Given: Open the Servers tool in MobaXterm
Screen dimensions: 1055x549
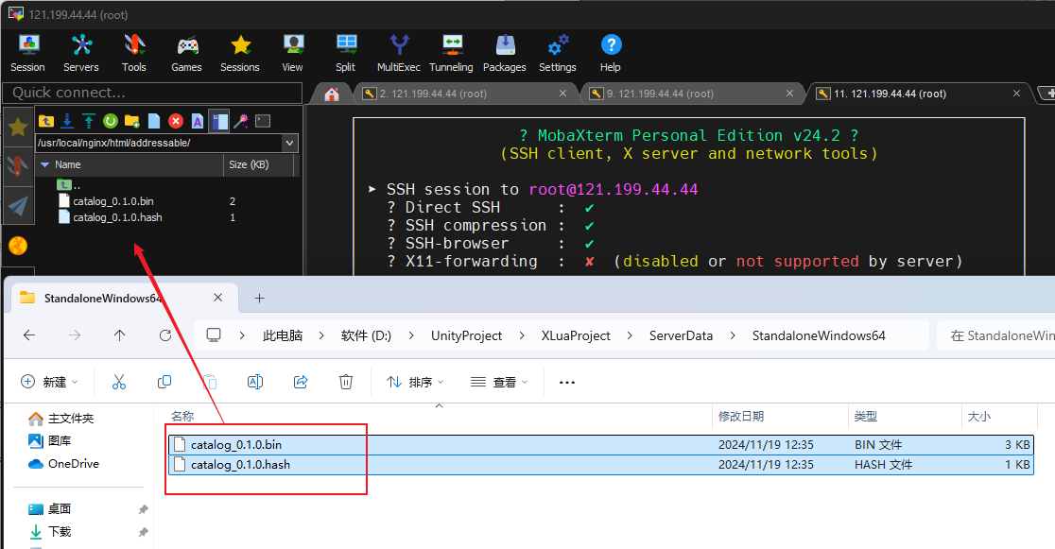Looking at the screenshot, I should (x=80, y=53).
